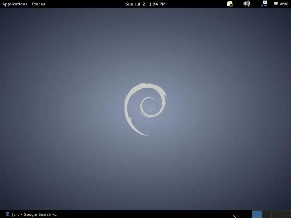Open the network connection icon
The height and width of the screenshot is (218, 291).
coord(264,3)
